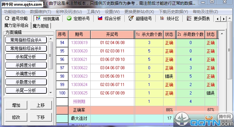Click 正确率 row label
The width and height of the screenshot is (234, 127).
pos(79,110)
